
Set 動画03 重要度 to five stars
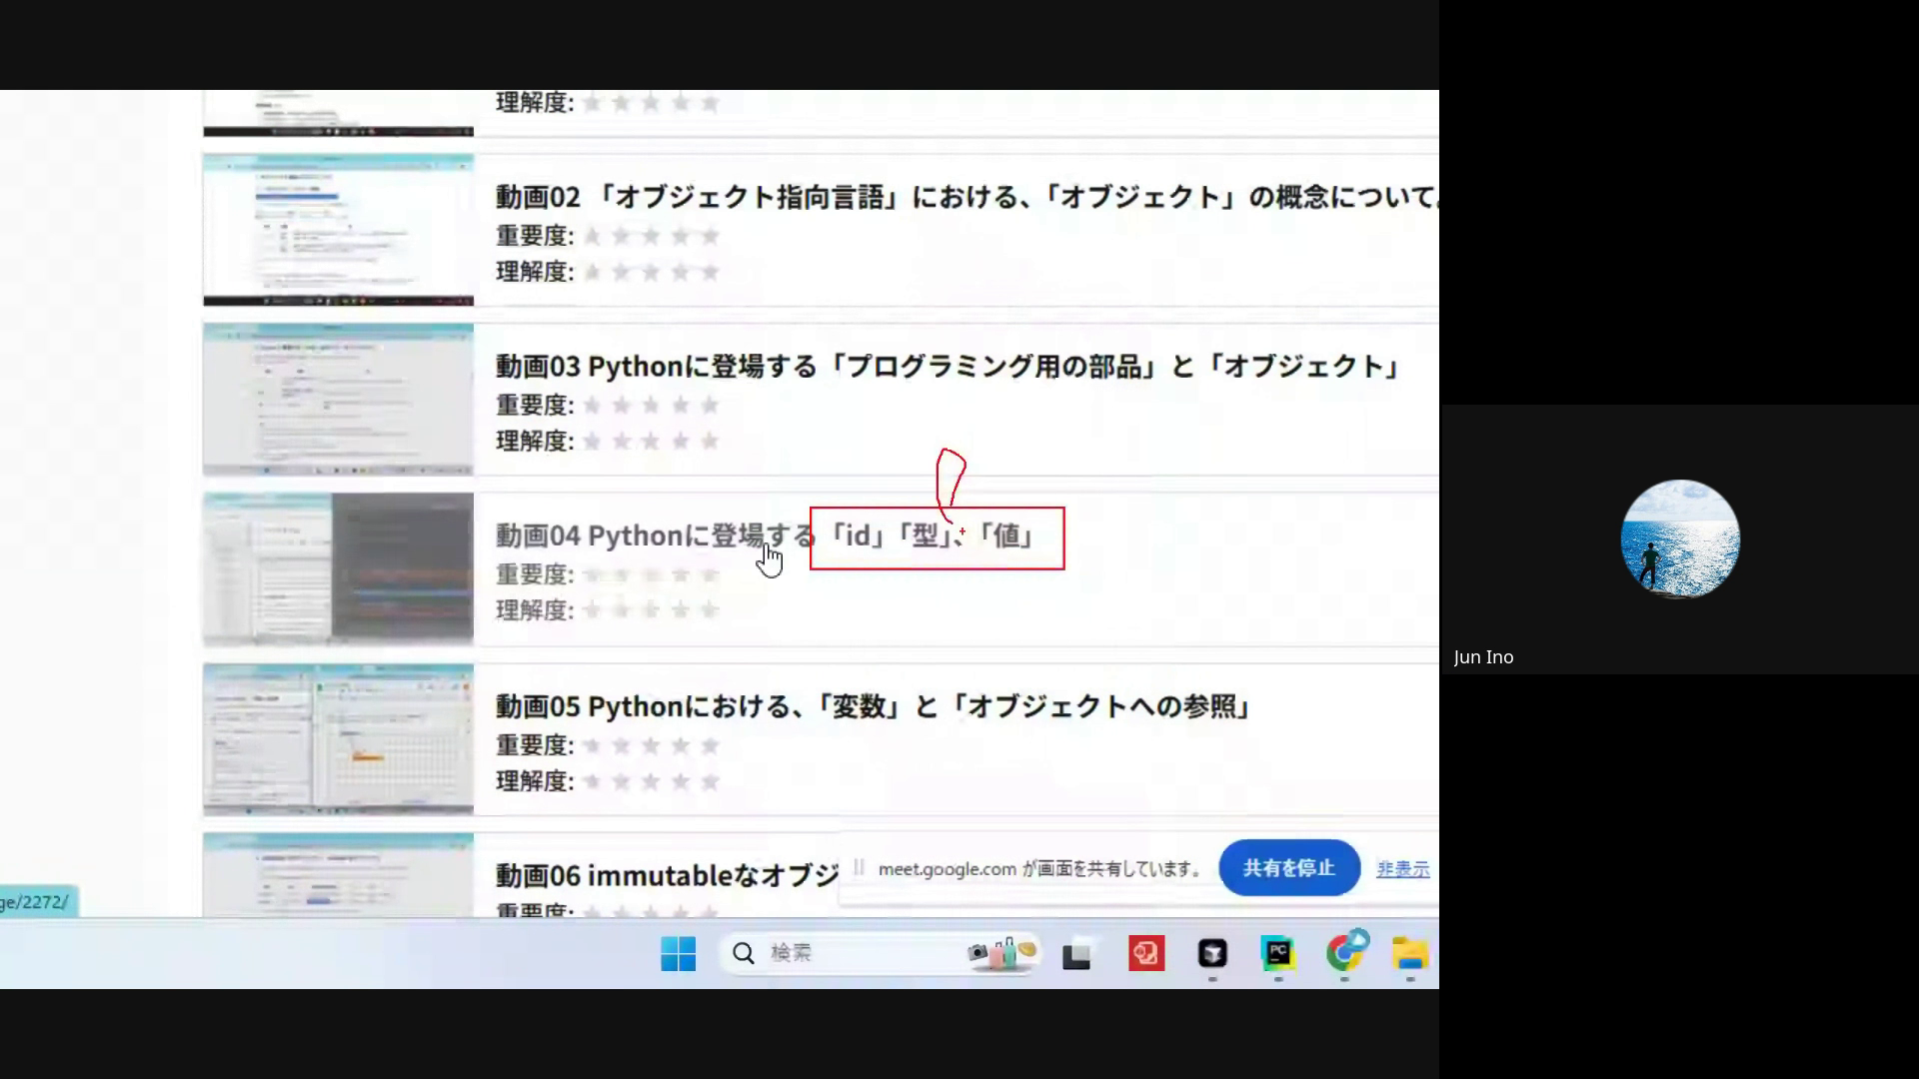[710, 406]
